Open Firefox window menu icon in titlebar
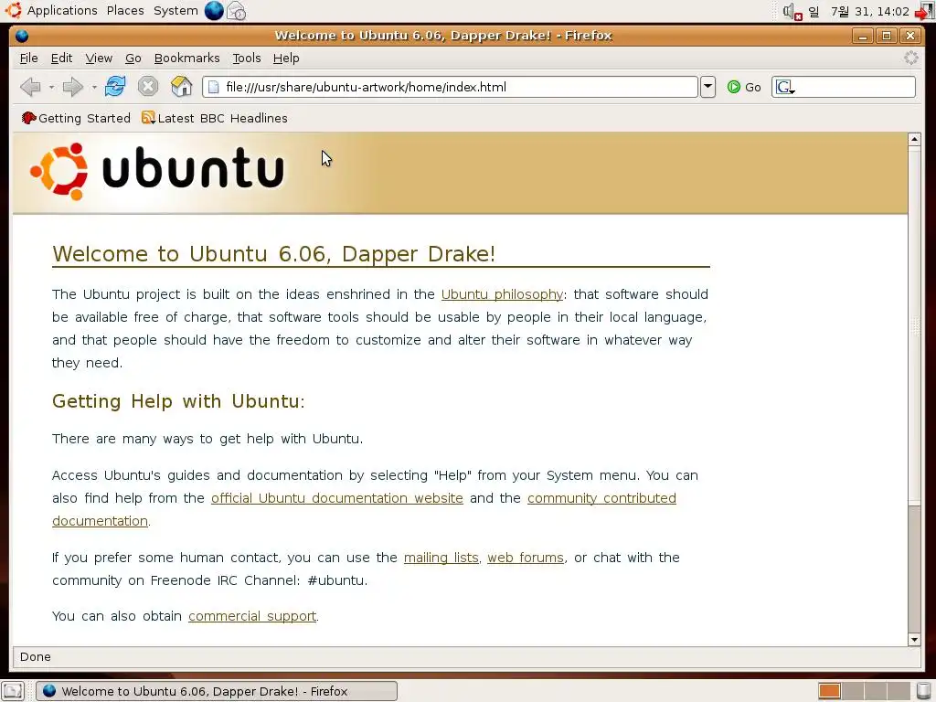 [22, 36]
